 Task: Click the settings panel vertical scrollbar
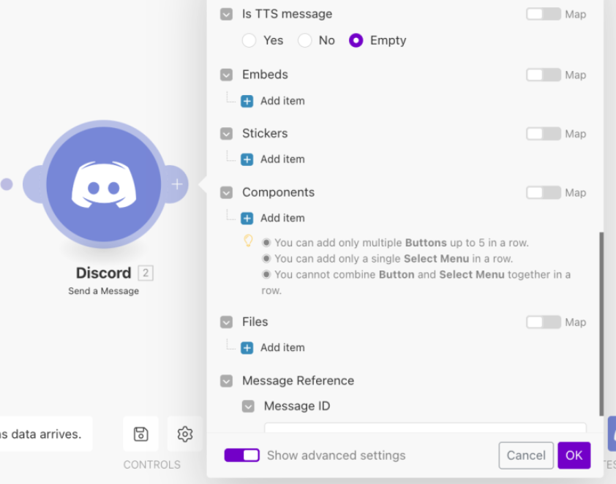[x=601, y=324]
